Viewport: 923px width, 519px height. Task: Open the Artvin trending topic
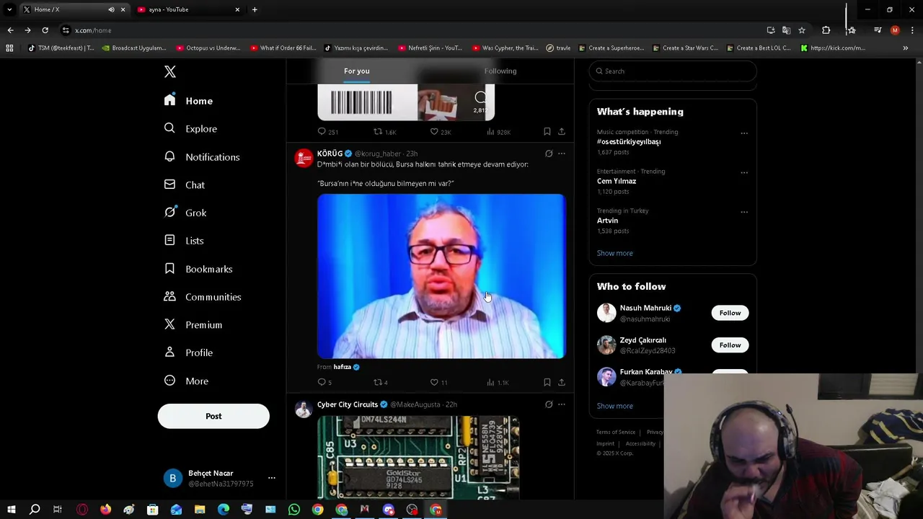tap(607, 221)
